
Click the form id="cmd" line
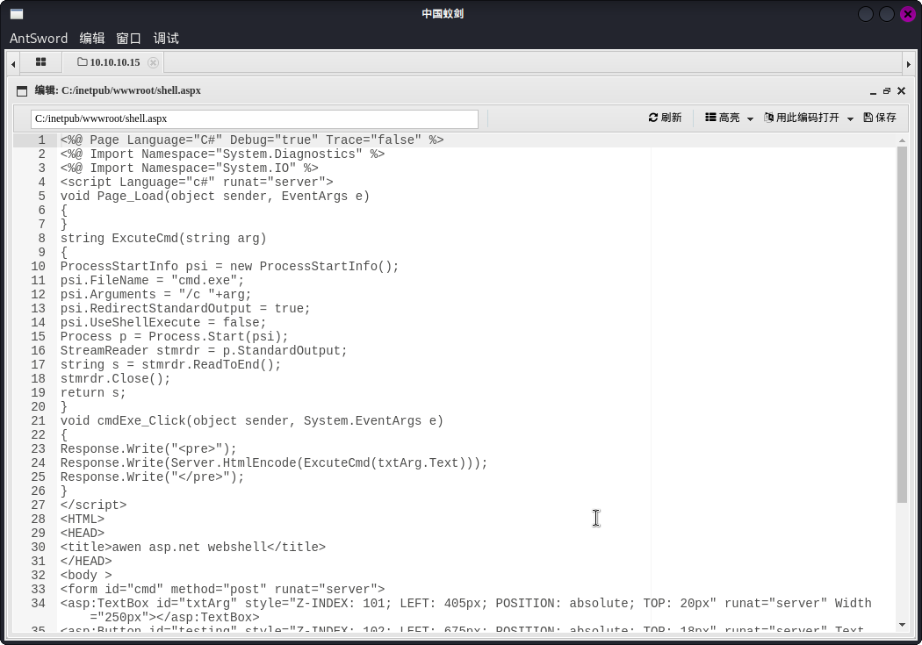222,589
